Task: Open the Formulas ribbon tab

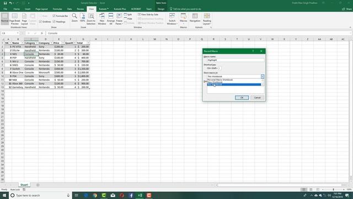Action: 57,9
